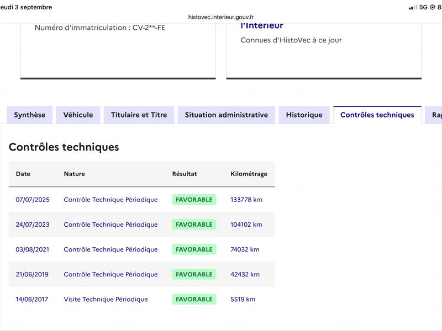Open the partially visible Rapport tab
Screen dimensions: 442x331
tap(434, 115)
